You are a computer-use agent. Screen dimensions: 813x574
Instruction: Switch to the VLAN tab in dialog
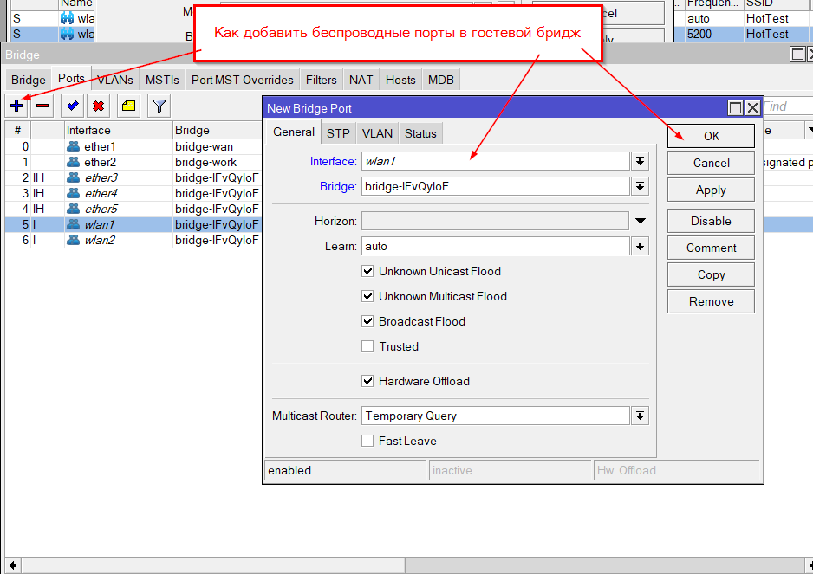377,133
